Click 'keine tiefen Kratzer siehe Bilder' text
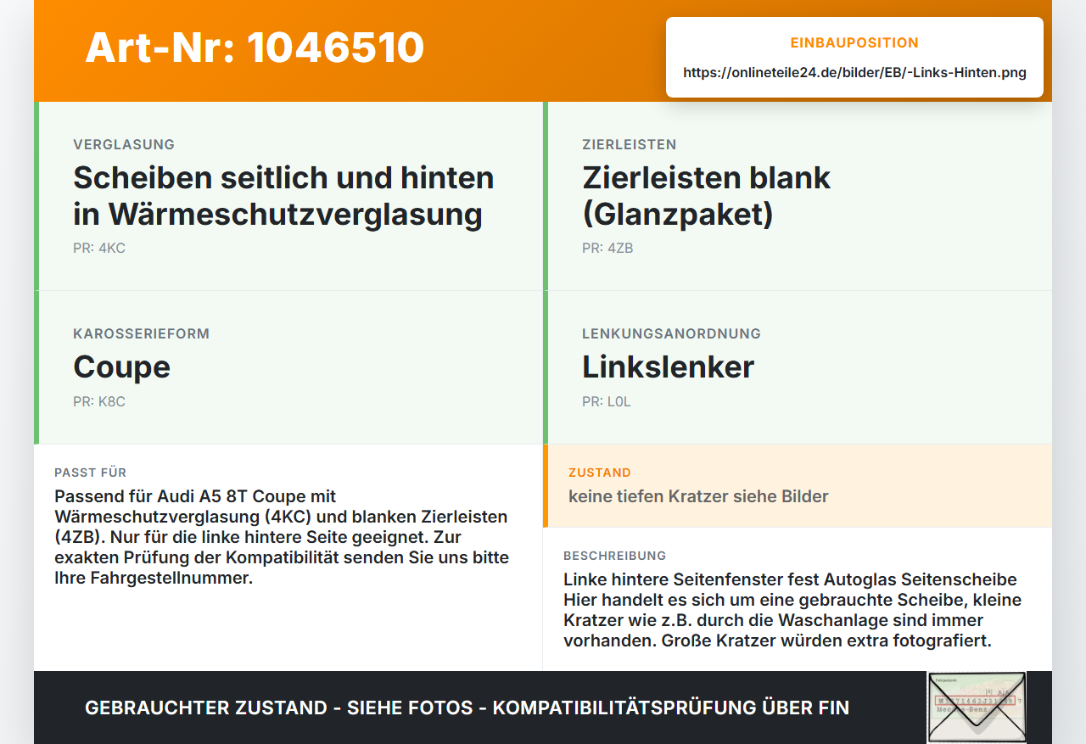 coord(698,496)
